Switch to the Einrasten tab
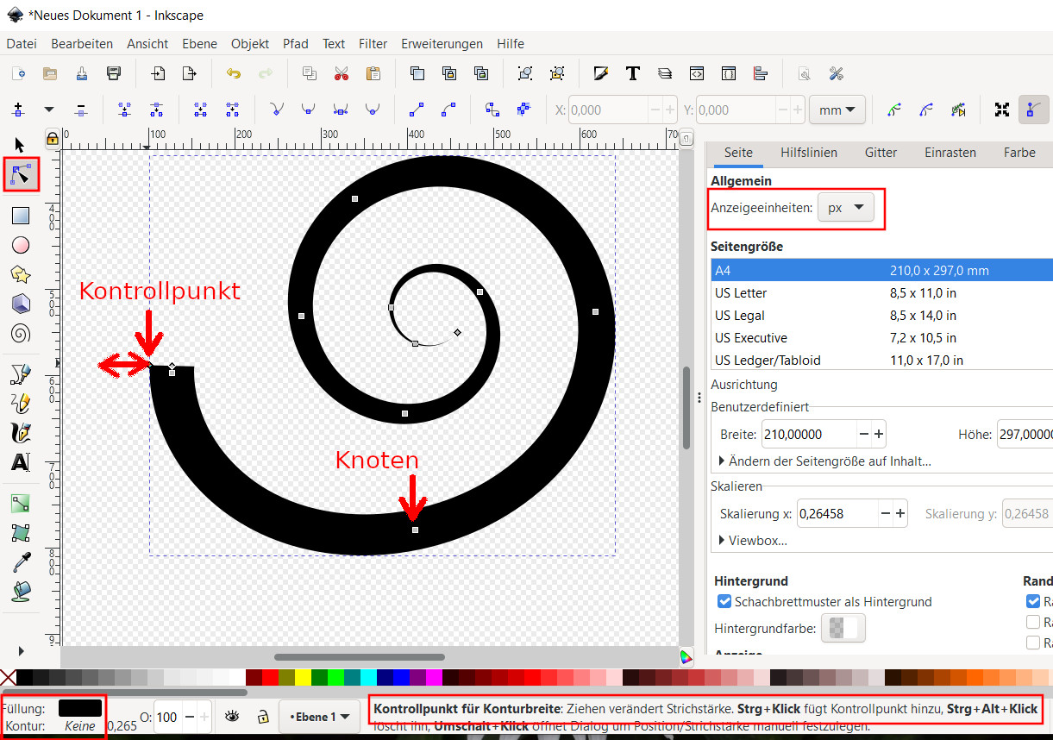Image resolution: width=1053 pixels, height=740 pixels. tap(950, 152)
